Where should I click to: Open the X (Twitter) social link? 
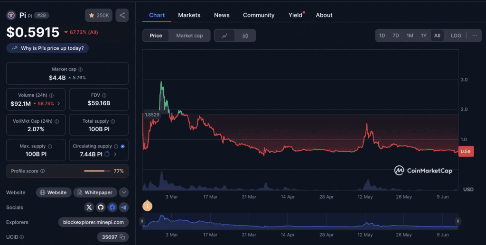tap(89, 207)
